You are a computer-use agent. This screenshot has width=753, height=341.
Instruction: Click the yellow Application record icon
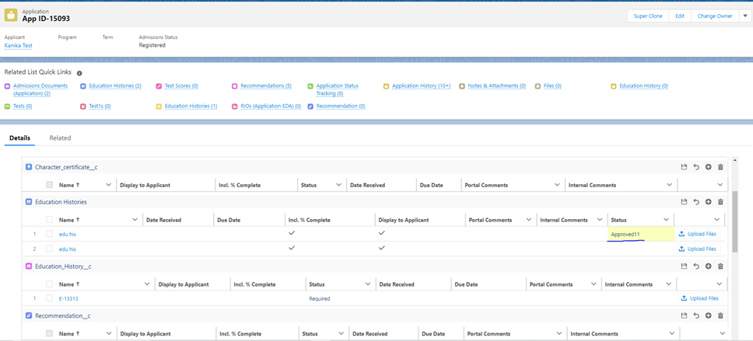coord(11,16)
